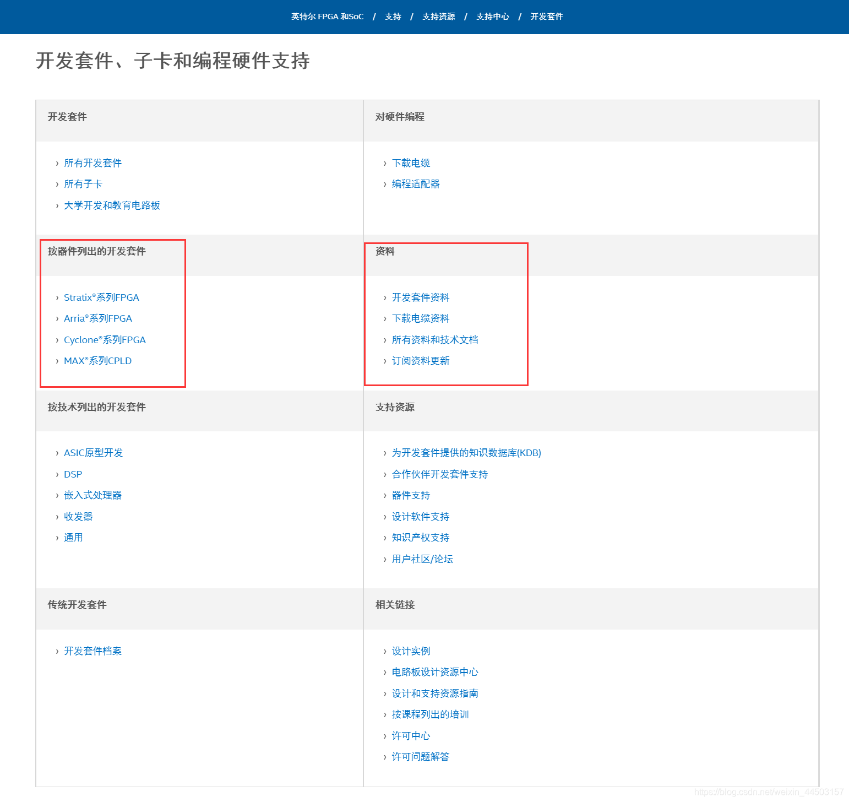Open the 所有子卡 page
Image resolution: width=849 pixels, height=802 pixels.
[83, 183]
